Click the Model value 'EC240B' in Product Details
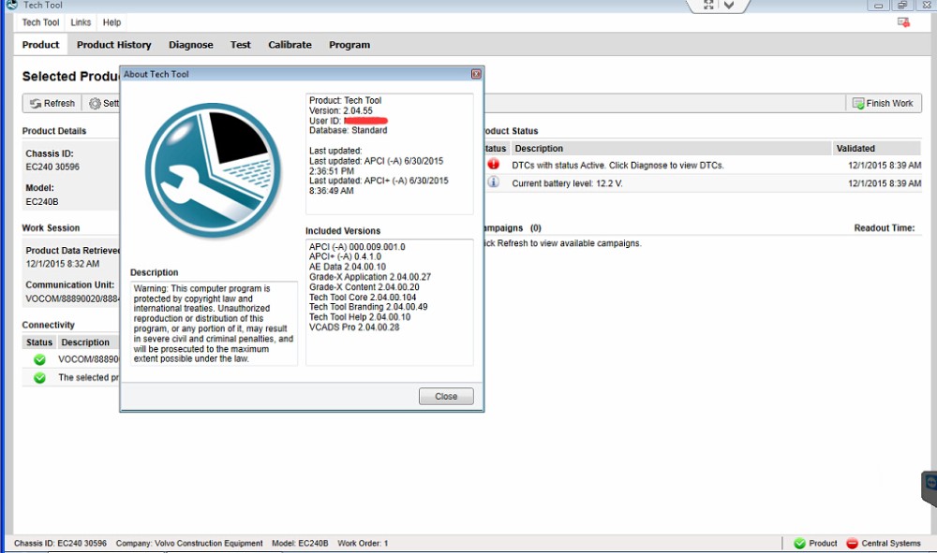The image size is (937, 553). (x=42, y=201)
